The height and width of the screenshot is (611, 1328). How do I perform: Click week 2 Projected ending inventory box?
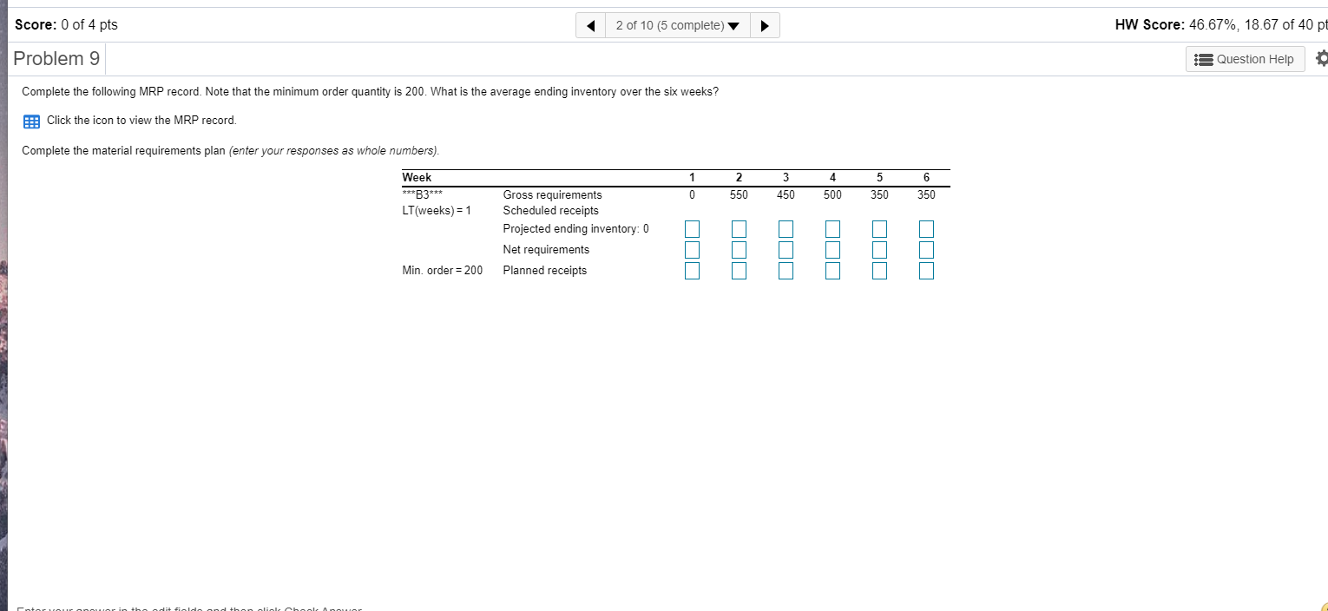(739, 228)
